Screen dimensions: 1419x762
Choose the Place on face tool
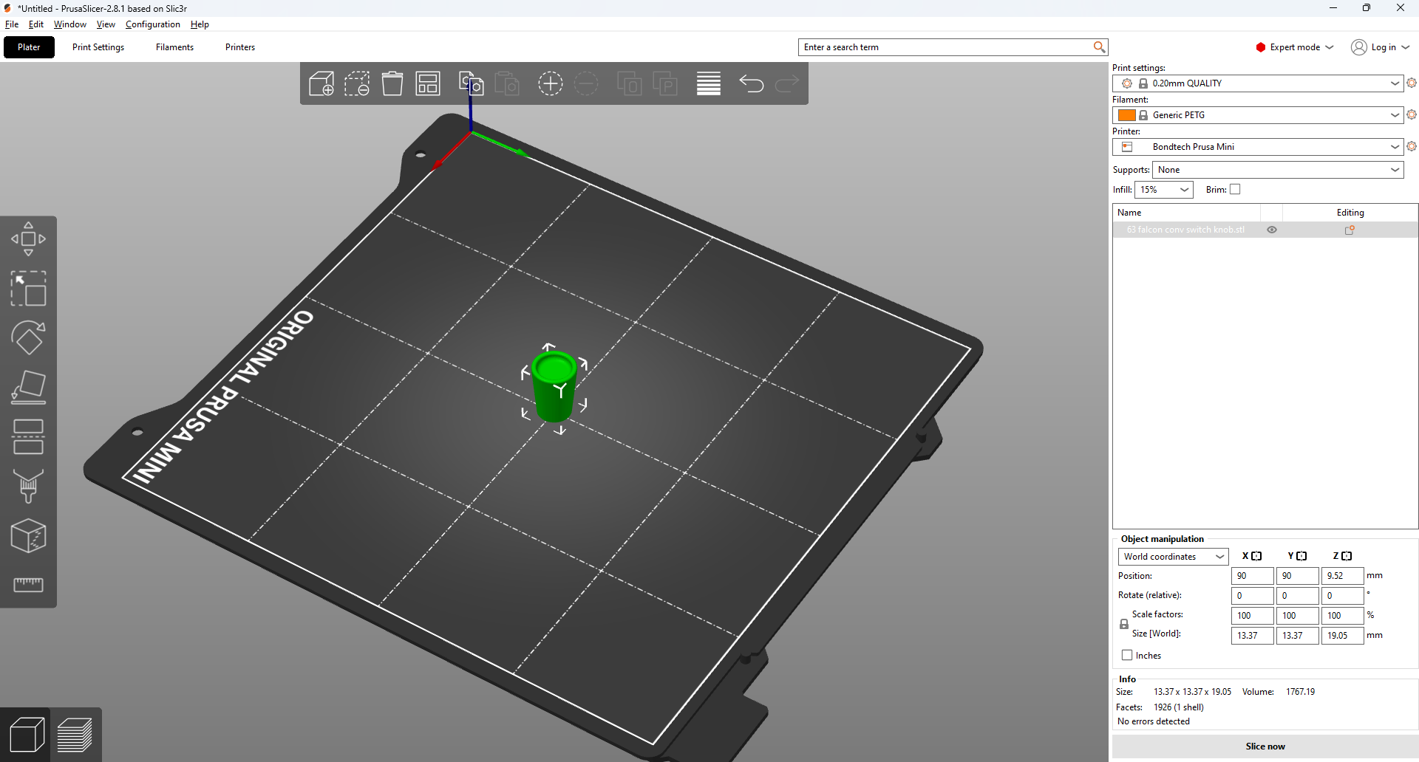[x=28, y=388]
